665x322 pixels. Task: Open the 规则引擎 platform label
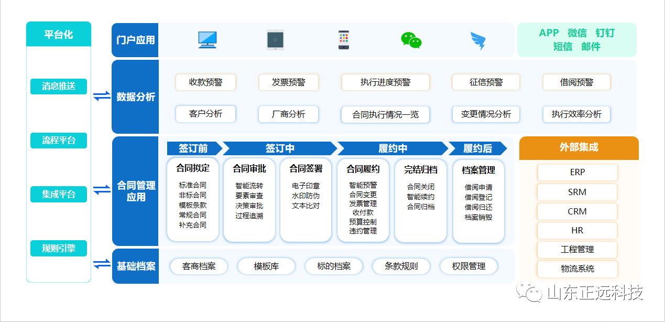(59, 248)
